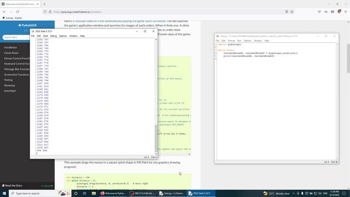Click the padlock site info icon
The height and width of the screenshot is (197, 350).
pyautogui.click(x=50, y=11)
